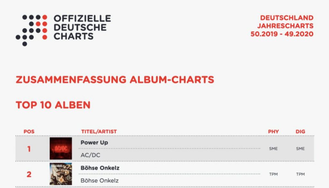
Task: Select the Böhse Onkelz bold album title
Action: (100, 168)
